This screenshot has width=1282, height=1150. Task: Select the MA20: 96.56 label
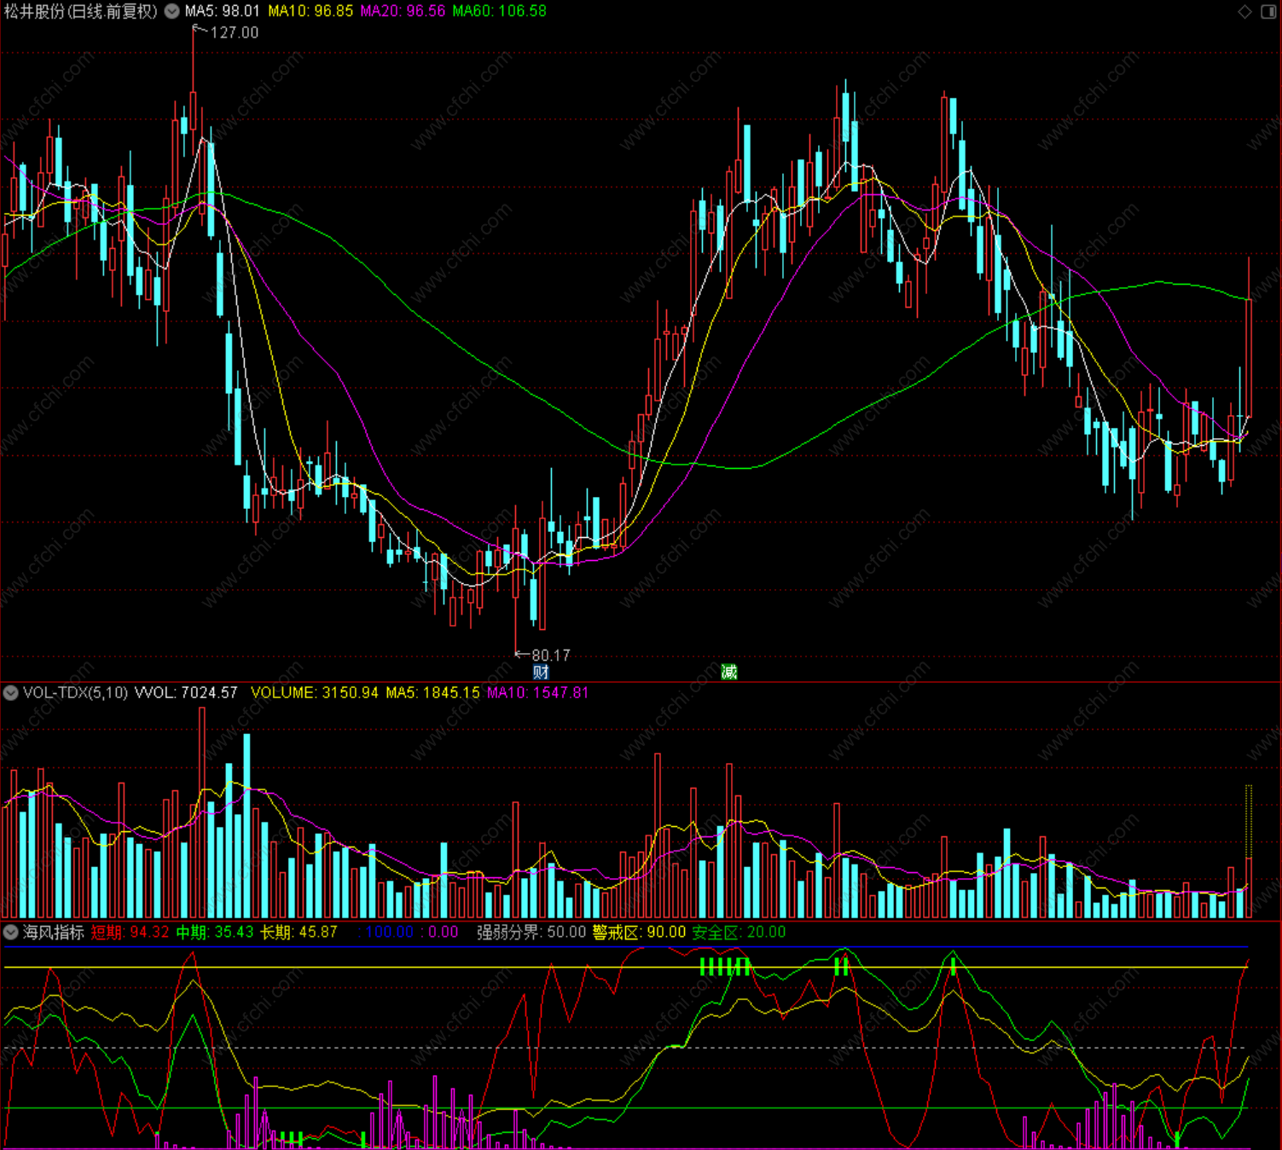[403, 11]
